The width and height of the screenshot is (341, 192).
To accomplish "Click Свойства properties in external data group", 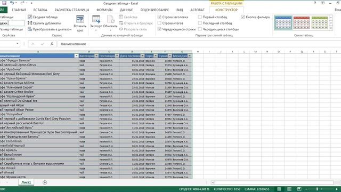I will tap(128, 17).
